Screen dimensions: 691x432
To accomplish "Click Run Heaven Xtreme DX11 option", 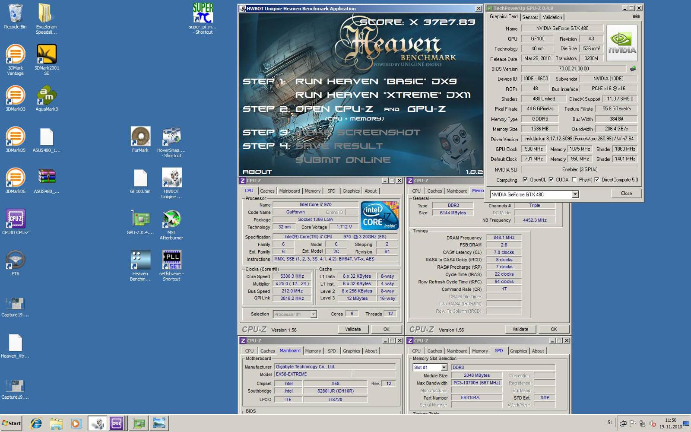I will pos(383,95).
